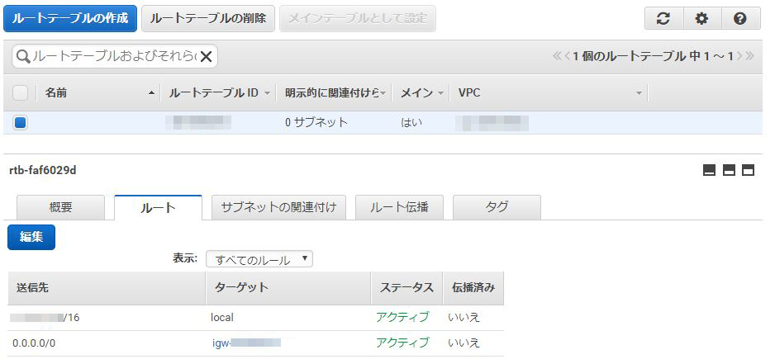This screenshot has height=364, width=775.
Task: Focus the route table search field
Action: 114,56
